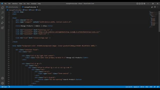The image size is (160, 90).
Task: Click 'Search Product' button text in code
Action: click(x=69, y=79)
